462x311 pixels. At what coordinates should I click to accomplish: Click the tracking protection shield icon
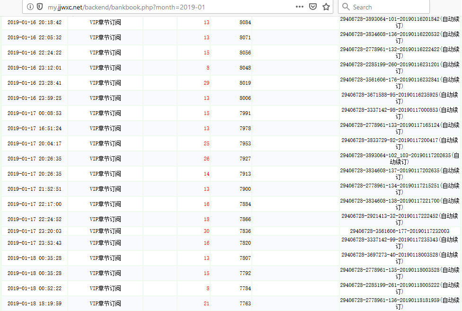pyautogui.click(x=40, y=7)
